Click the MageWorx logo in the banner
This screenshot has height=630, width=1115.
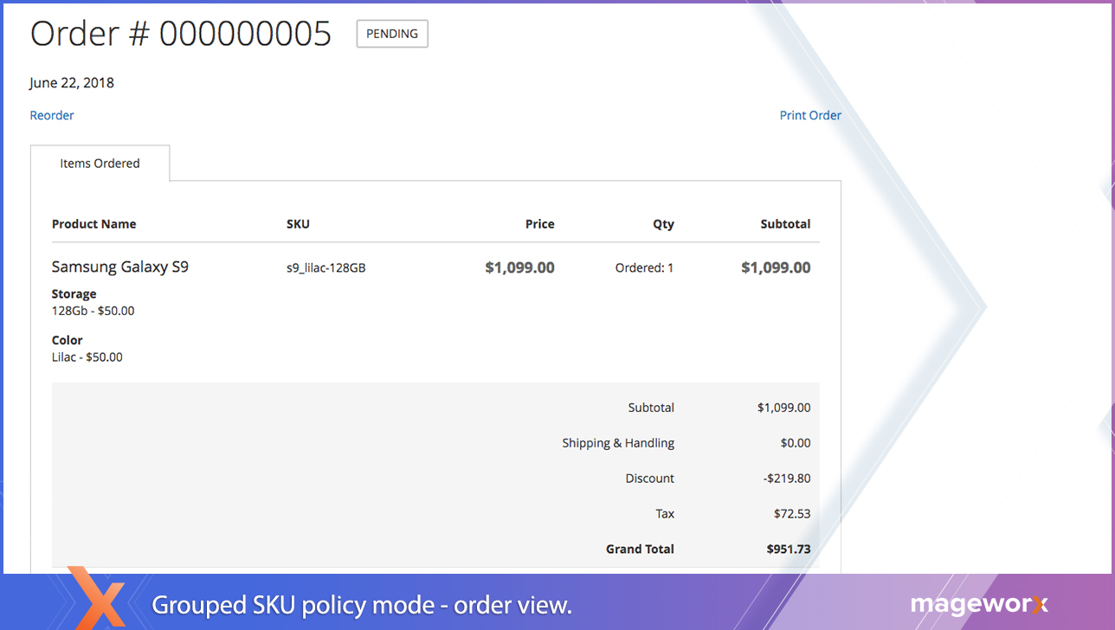(x=978, y=605)
